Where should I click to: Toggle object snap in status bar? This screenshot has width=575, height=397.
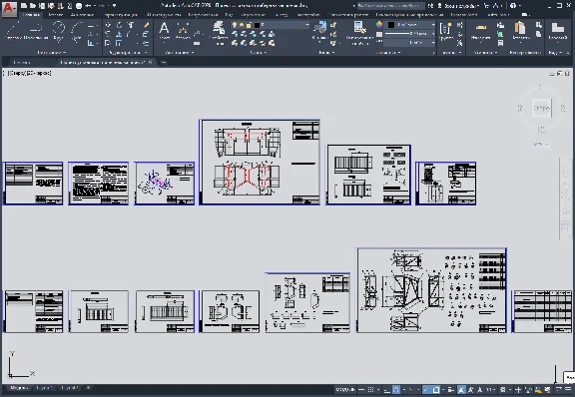click(x=436, y=389)
